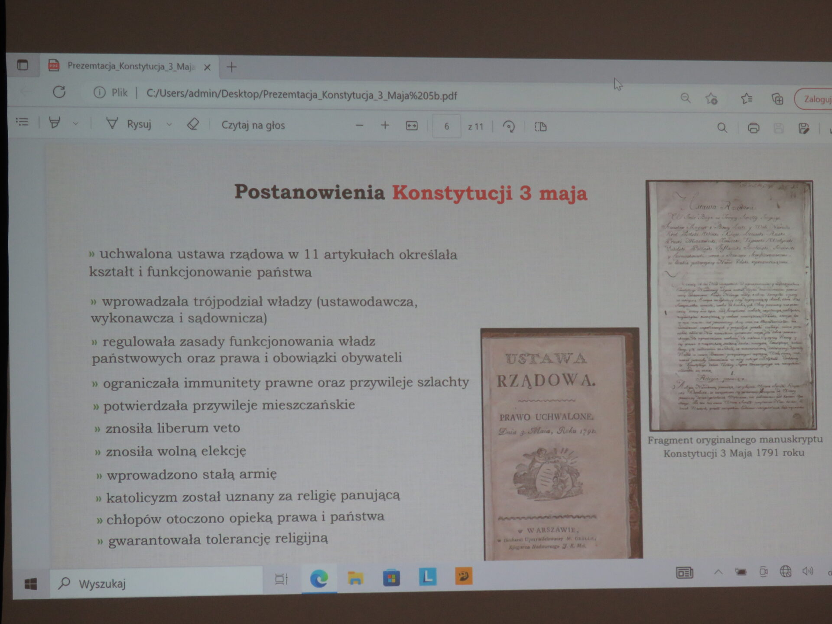Rotate the PDF page

coord(509,127)
